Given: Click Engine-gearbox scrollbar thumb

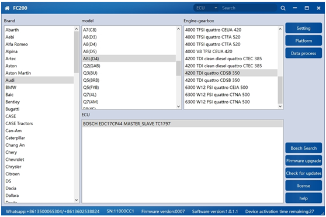Looking at the screenshot, I should pyautogui.click(x=280, y=90).
